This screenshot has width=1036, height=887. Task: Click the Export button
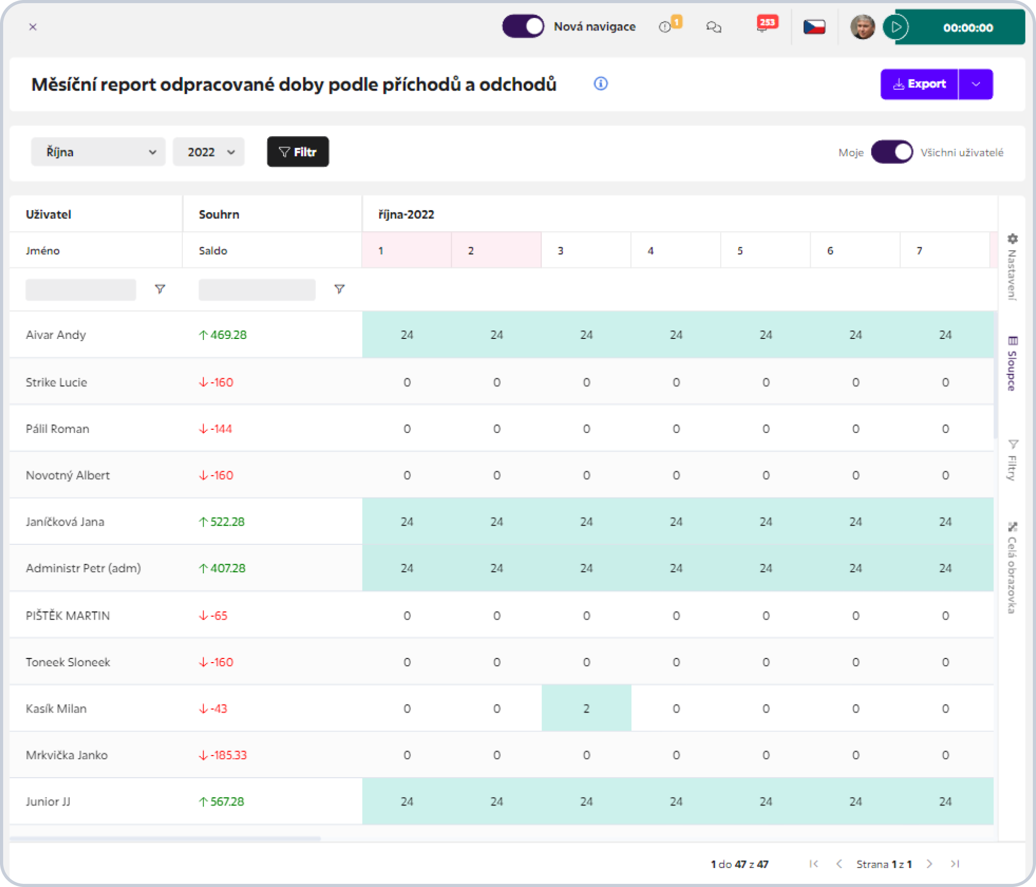pyautogui.click(x=919, y=84)
